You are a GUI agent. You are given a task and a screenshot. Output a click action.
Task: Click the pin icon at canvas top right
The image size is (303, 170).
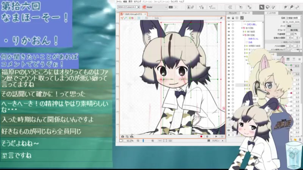(x=221, y=18)
